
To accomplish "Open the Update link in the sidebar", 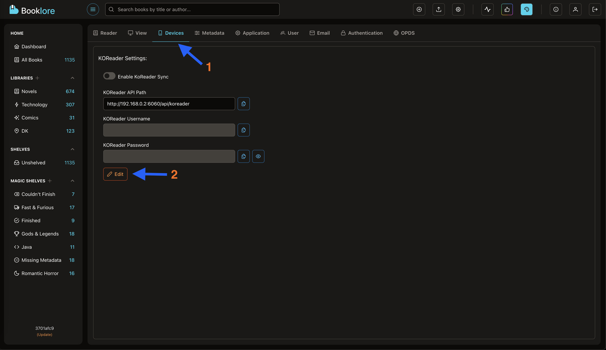I will 44,334.
